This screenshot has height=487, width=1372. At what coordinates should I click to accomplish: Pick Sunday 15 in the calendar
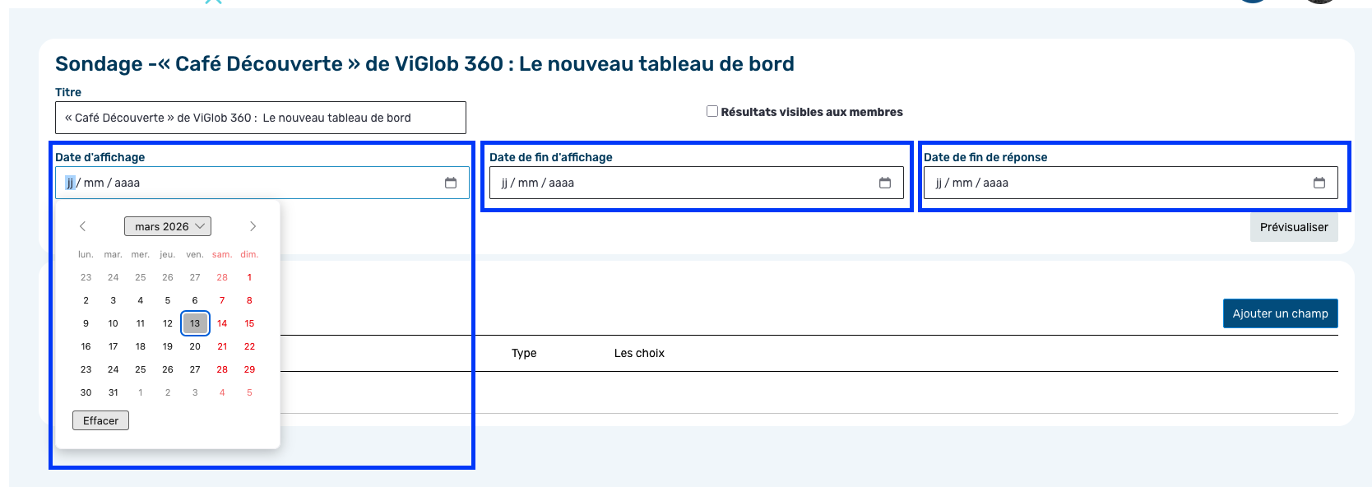249,323
